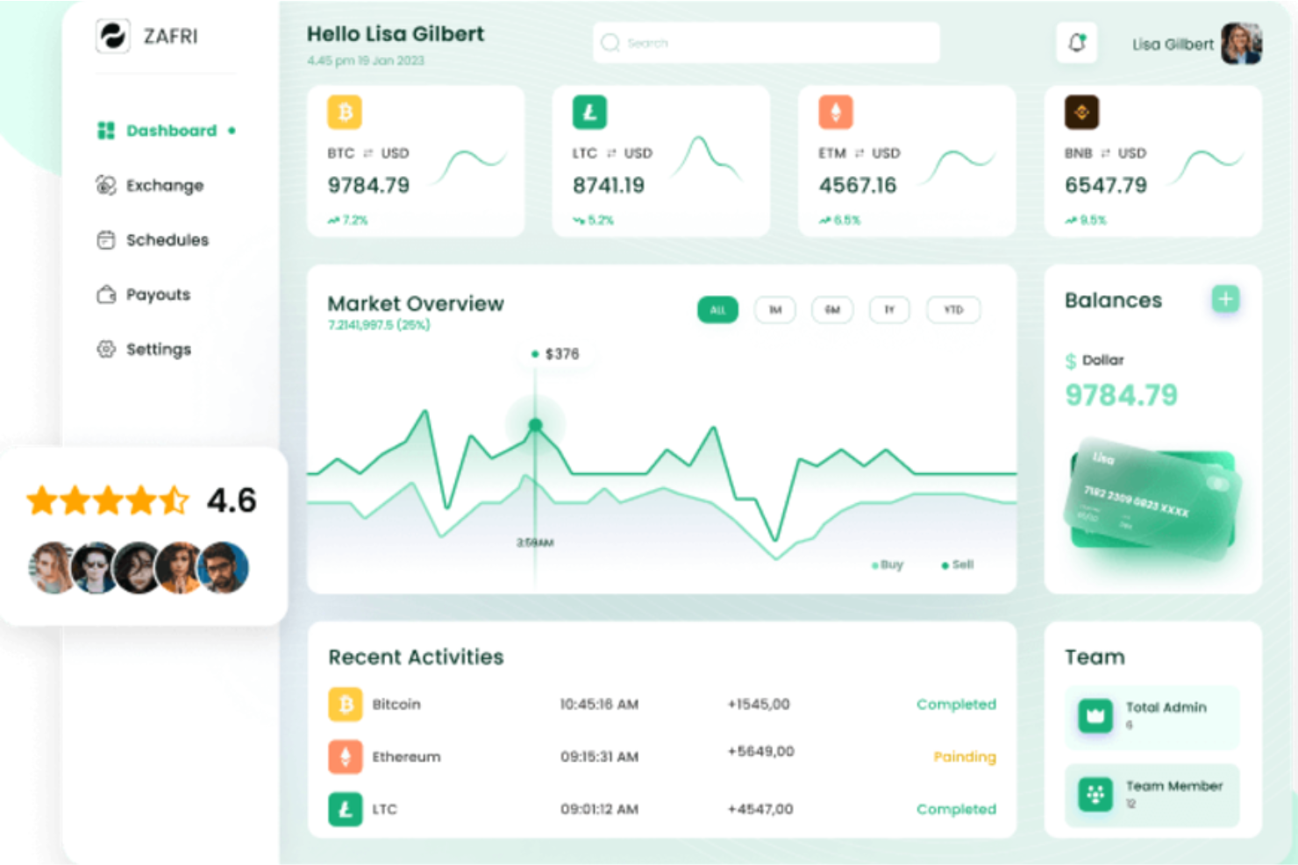Select the Litecoin icon on the LTC card
This screenshot has width=1298, height=865.
(x=589, y=111)
